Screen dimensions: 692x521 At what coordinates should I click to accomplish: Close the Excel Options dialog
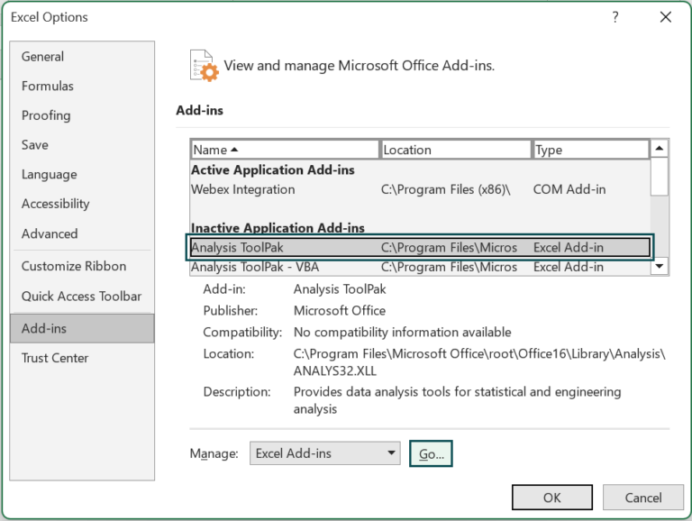pos(666,17)
